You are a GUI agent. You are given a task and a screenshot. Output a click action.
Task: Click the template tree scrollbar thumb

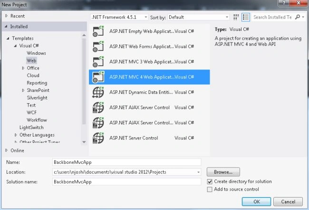tap(84, 81)
